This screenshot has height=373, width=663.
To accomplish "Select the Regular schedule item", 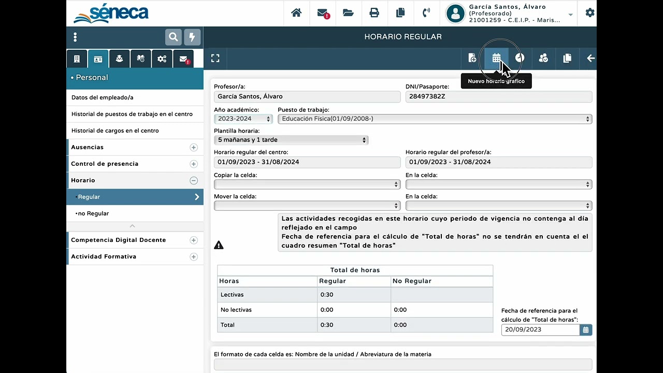I will click(135, 197).
